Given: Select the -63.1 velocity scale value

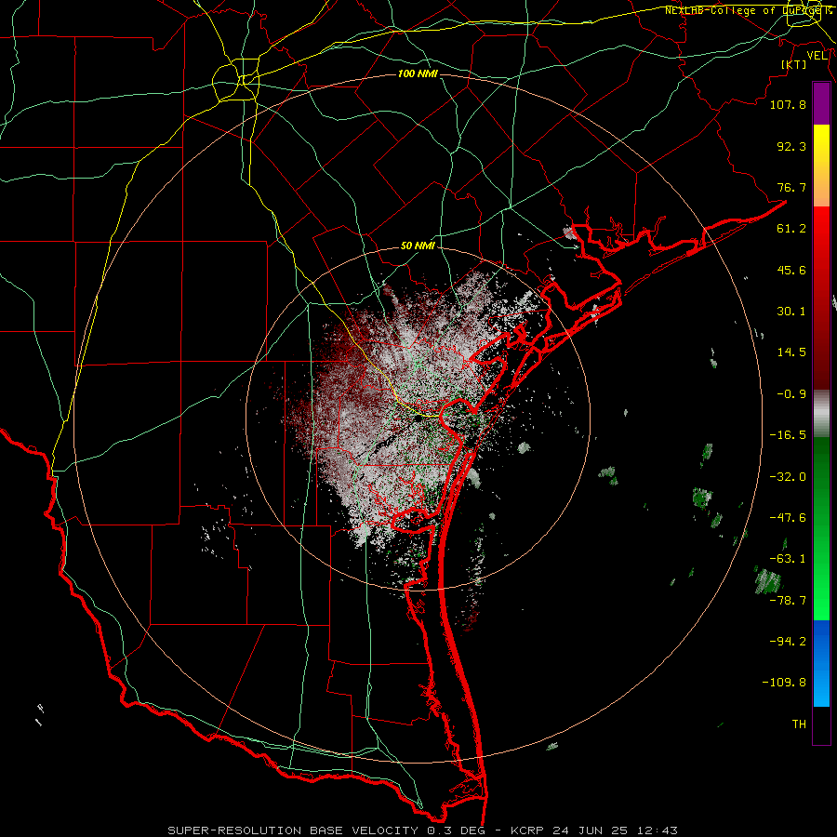Looking at the screenshot, I should (788, 559).
